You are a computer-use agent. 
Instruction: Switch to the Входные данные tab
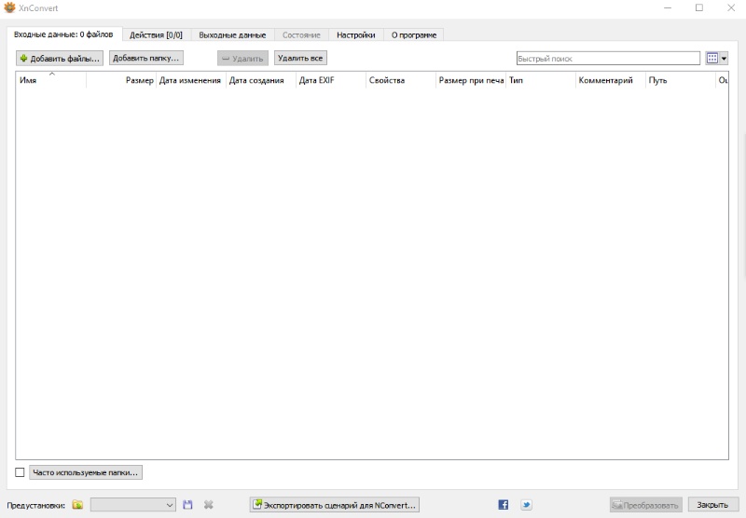click(63, 34)
